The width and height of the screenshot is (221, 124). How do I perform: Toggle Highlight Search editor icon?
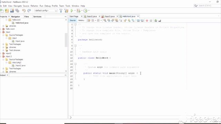tap(117, 21)
